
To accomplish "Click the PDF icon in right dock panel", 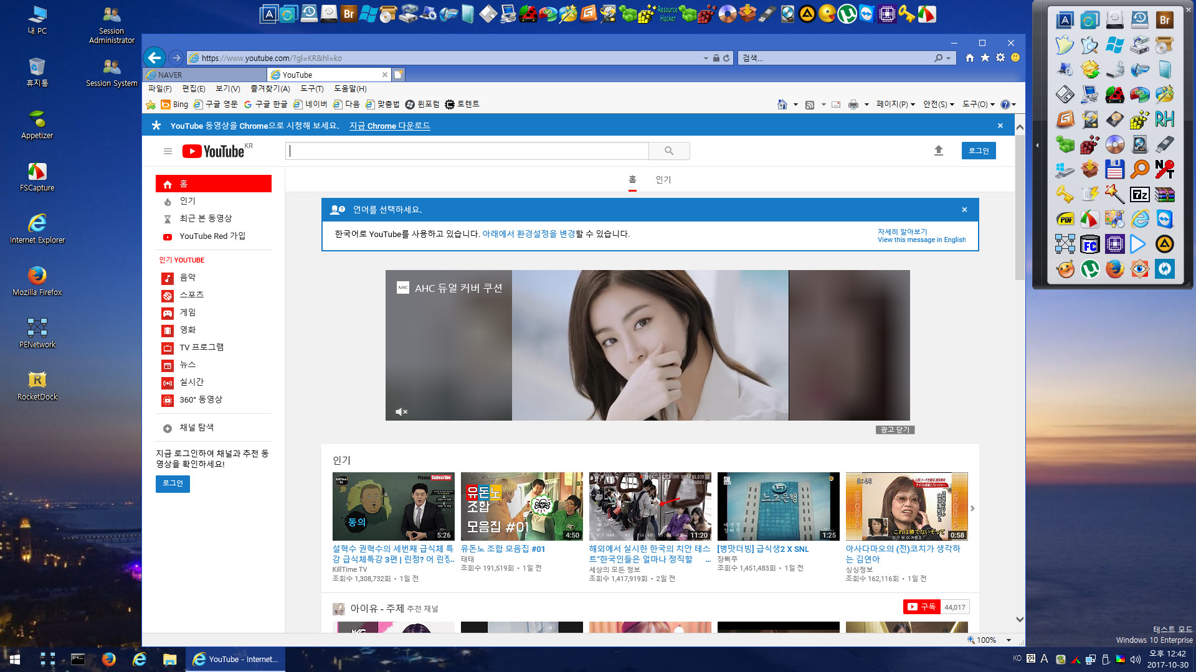I will click(1065, 220).
